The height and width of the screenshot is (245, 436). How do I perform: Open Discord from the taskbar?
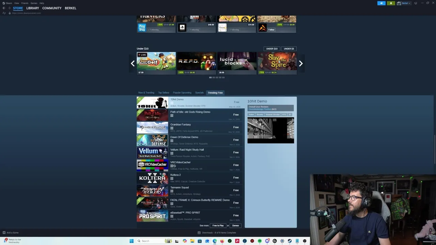coord(267,241)
